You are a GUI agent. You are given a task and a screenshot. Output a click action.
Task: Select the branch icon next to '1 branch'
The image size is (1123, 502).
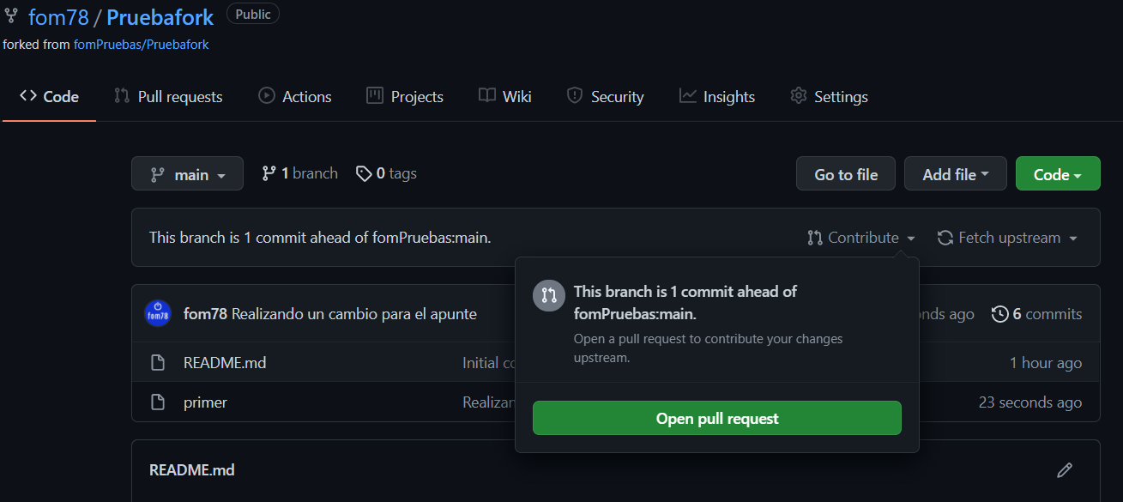(270, 172)
